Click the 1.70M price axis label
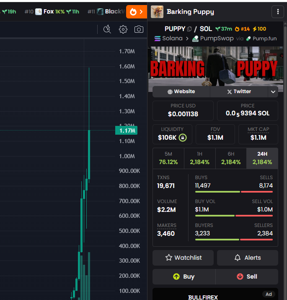The image size is (287, 300). [x=127, y=52]
